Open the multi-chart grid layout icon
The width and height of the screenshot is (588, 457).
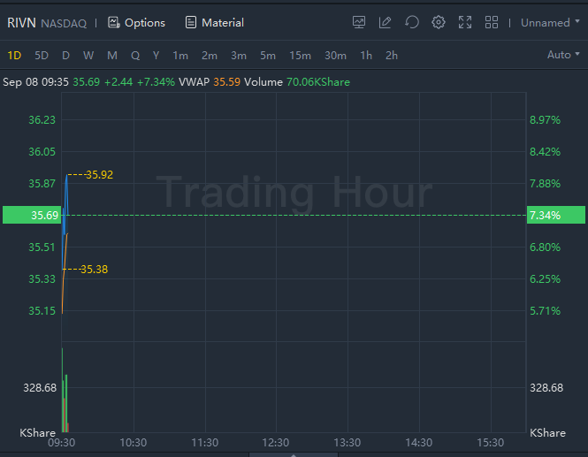pyautogui.click(x=492, y=22)
